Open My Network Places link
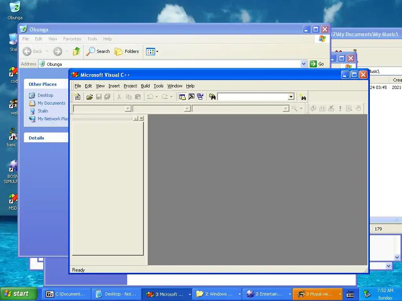Screen dimensions: 402x301 [x=53, y=119]
